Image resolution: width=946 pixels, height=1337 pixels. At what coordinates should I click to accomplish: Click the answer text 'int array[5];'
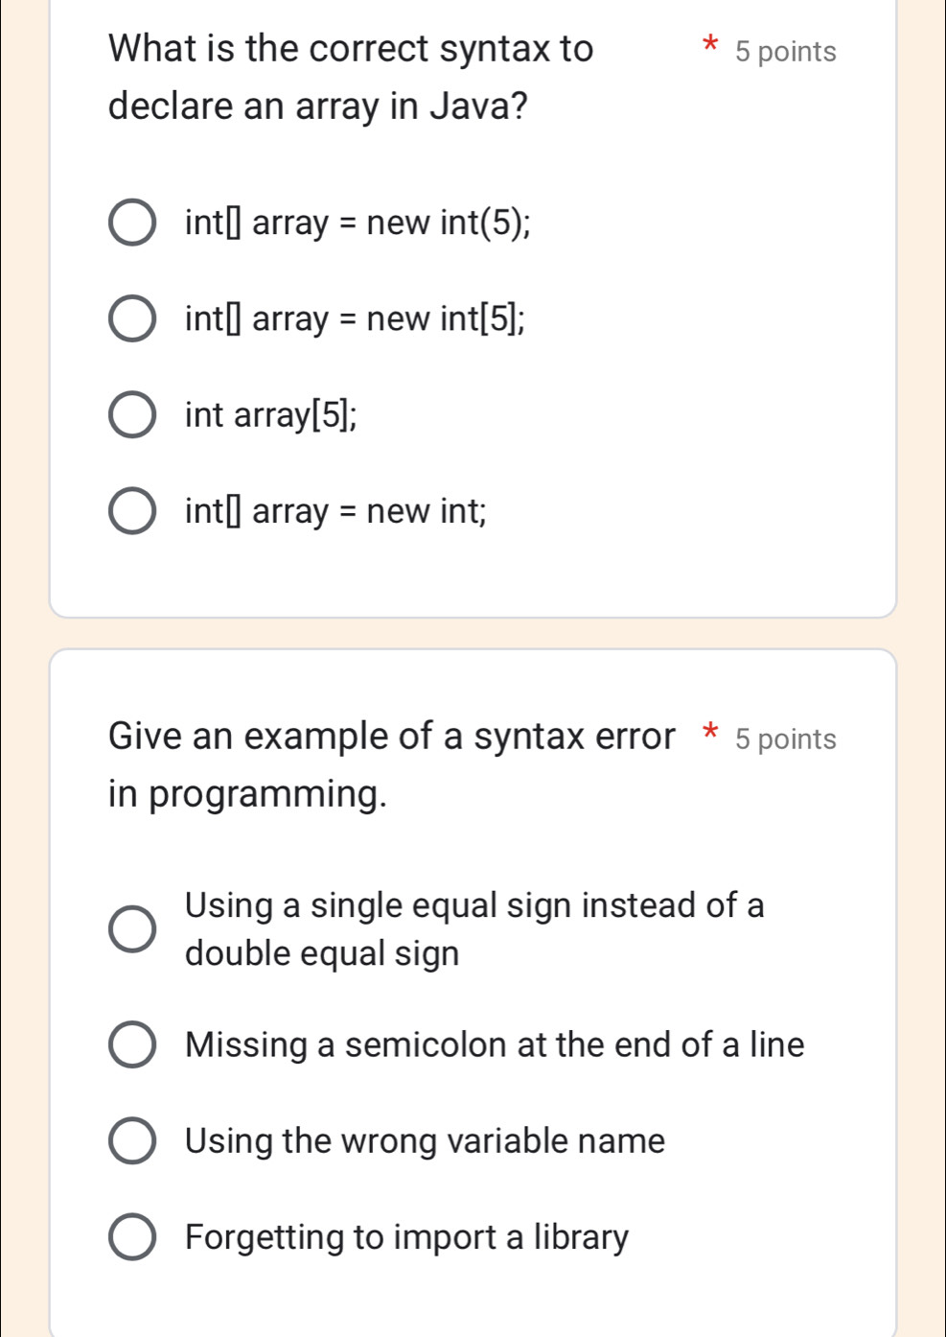coord(270,413)
